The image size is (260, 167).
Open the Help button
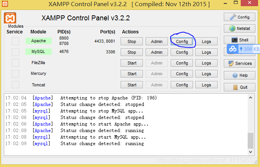coord(239,75)
